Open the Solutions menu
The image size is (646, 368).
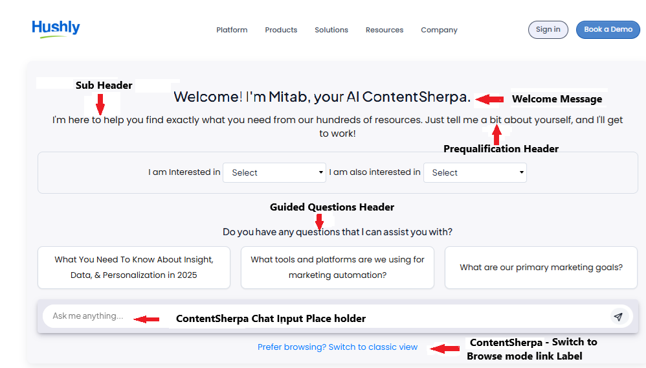click(x=331, y=30)
